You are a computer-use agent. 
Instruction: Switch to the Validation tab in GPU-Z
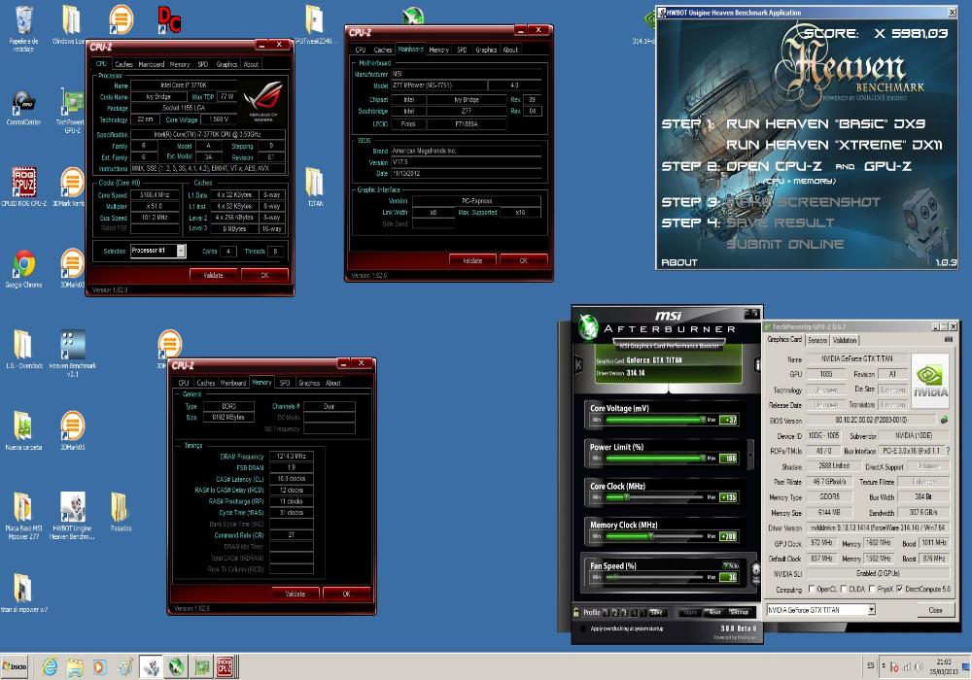coord(845,340)
